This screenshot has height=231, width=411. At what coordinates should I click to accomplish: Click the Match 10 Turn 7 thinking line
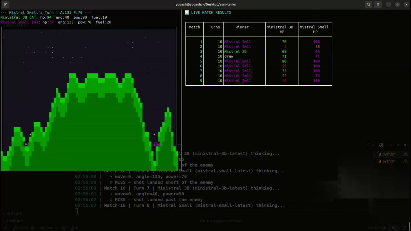coord(192,188)
